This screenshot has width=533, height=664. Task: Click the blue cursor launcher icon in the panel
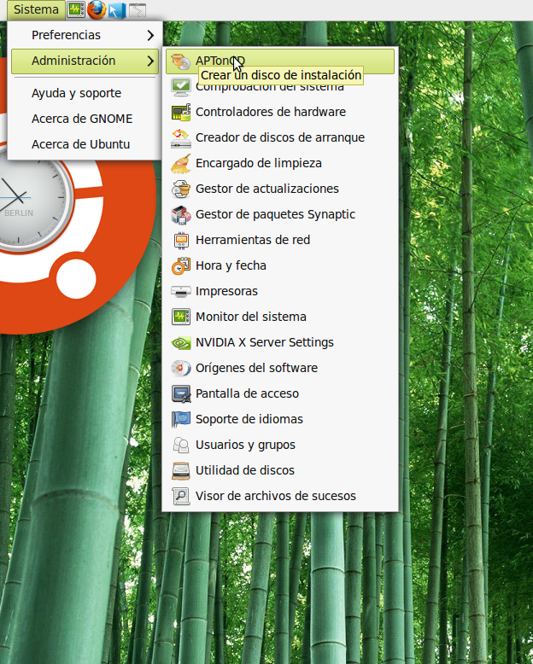click(116, 10)
